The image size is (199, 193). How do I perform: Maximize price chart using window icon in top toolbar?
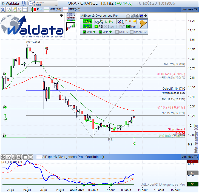(25, 10)
